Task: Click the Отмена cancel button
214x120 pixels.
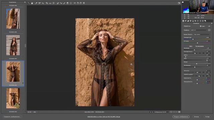Action: click(196, 117)
